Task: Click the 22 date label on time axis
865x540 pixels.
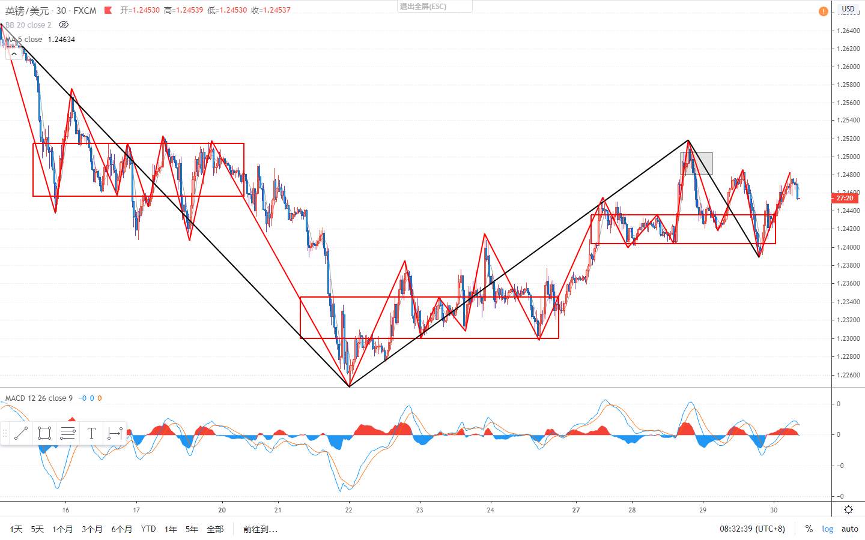Action: pyautogui.click(x=348, y=510)
